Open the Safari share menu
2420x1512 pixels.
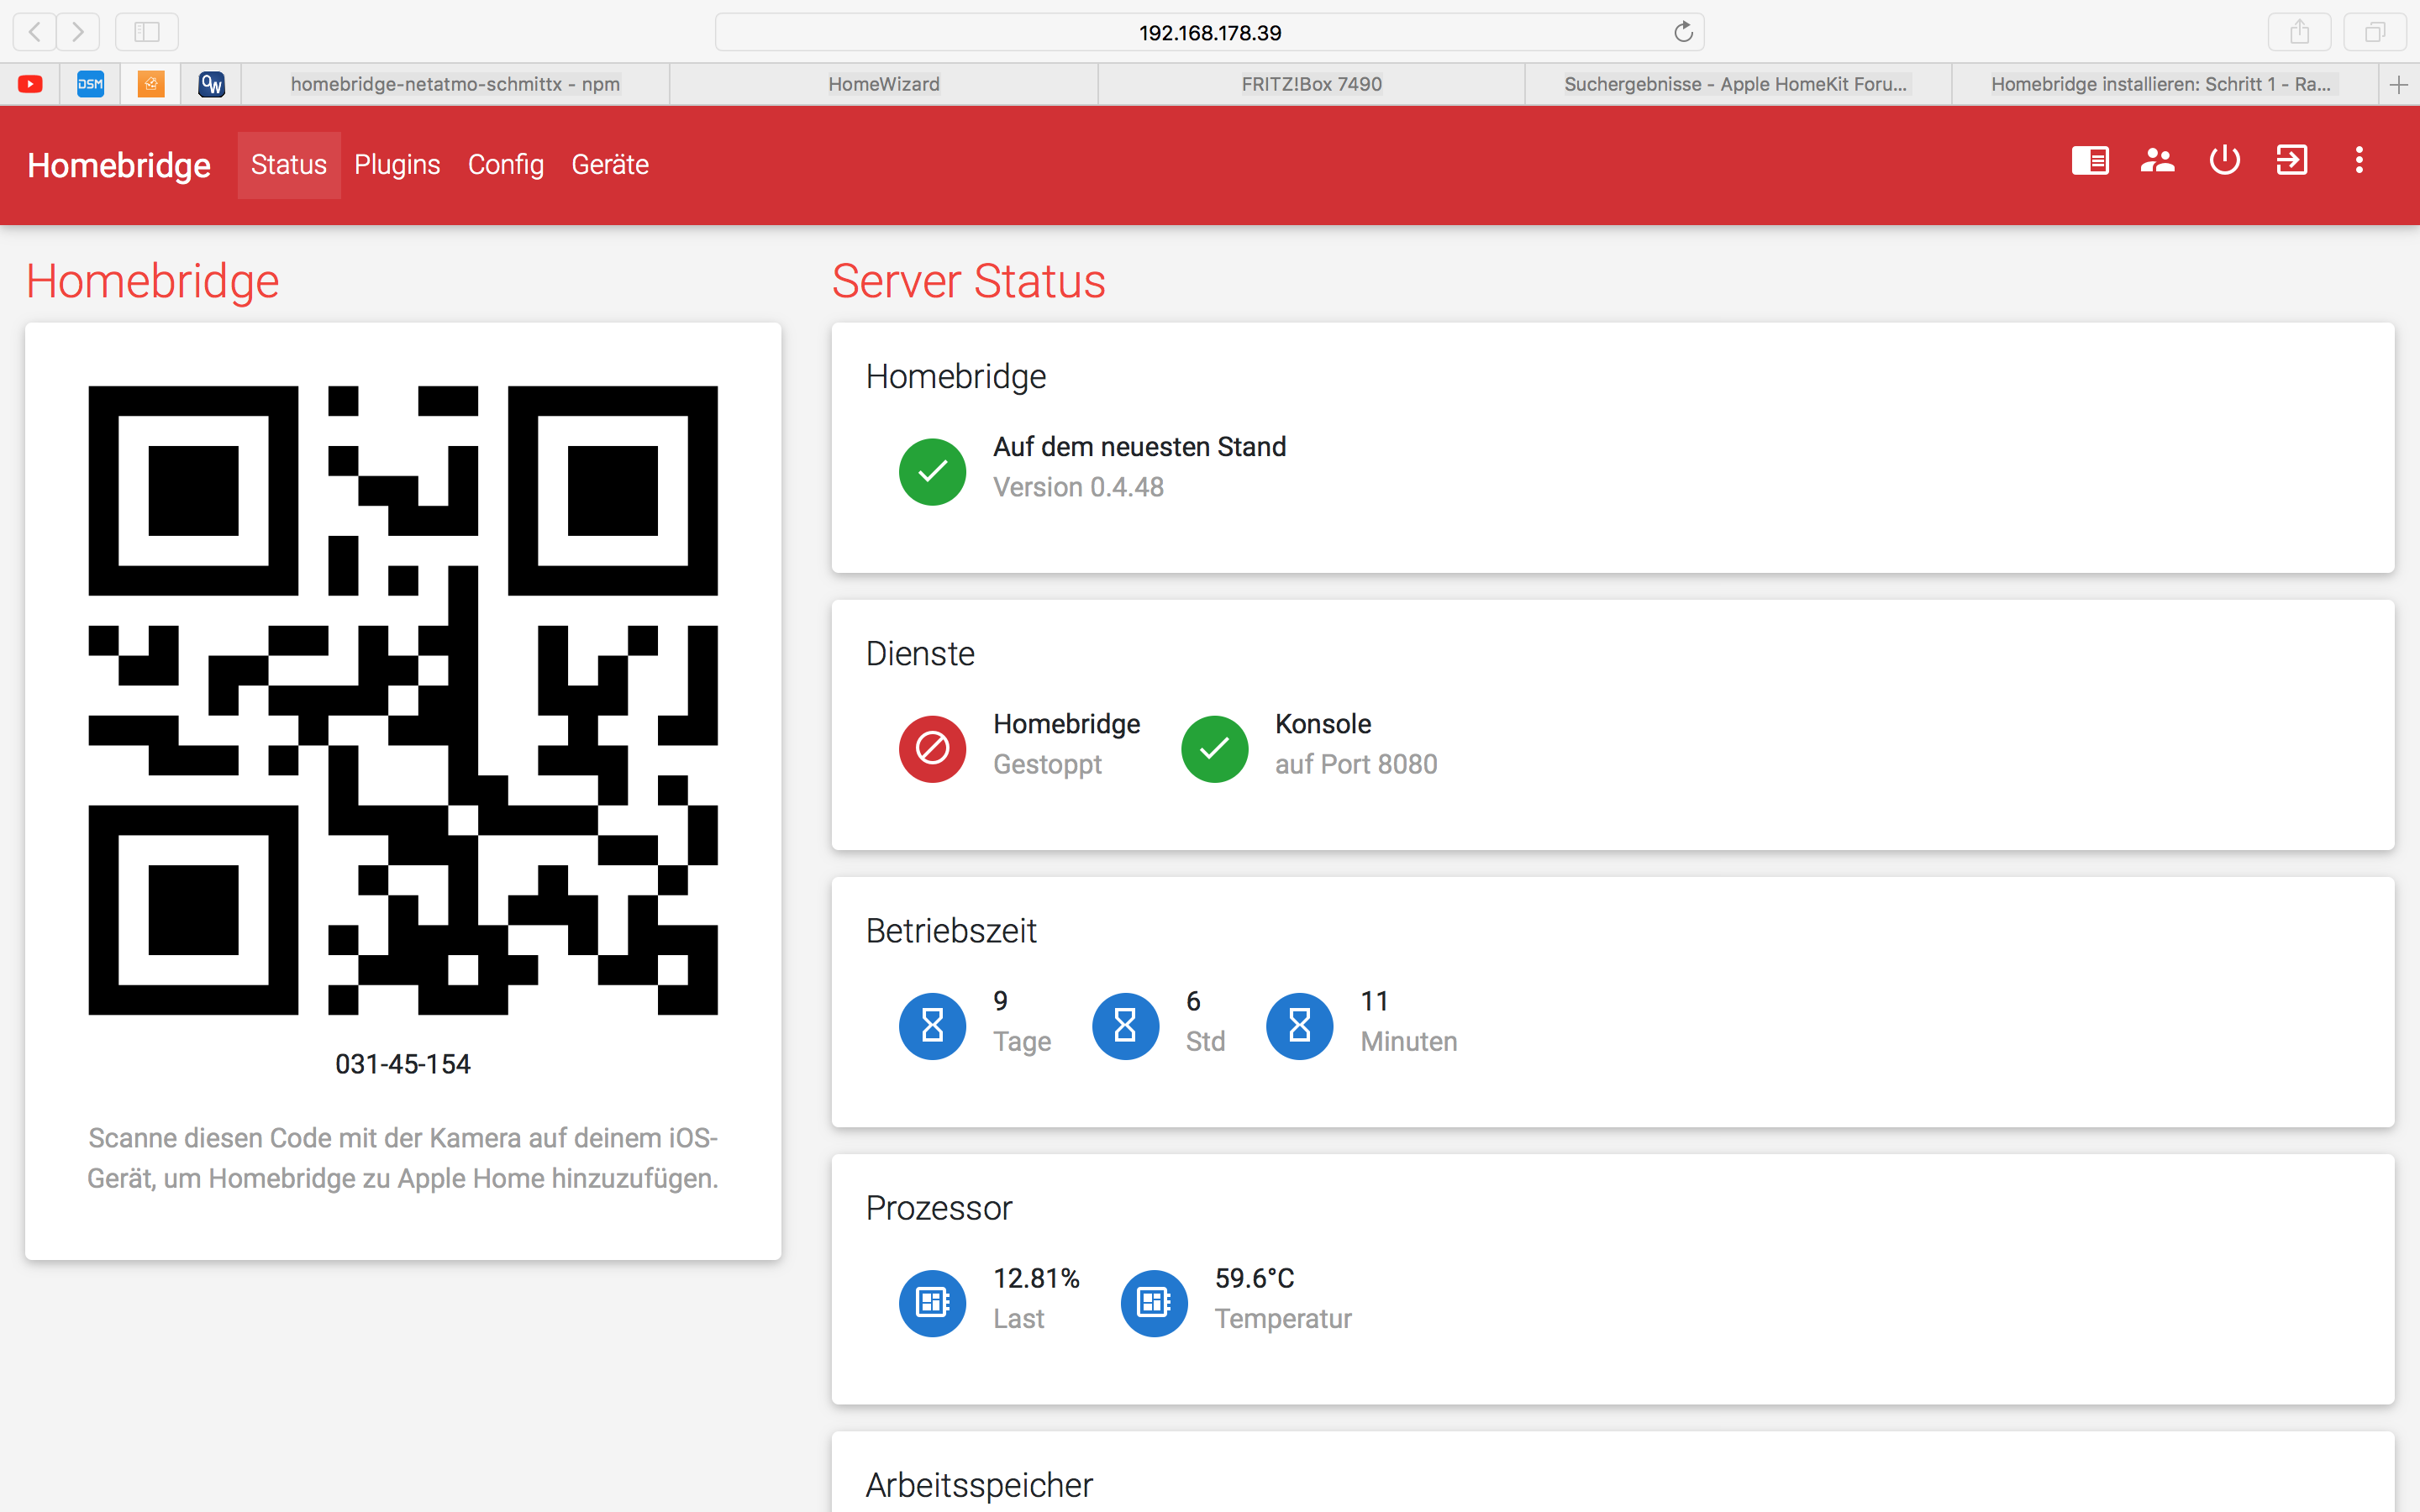[2299, 32]
